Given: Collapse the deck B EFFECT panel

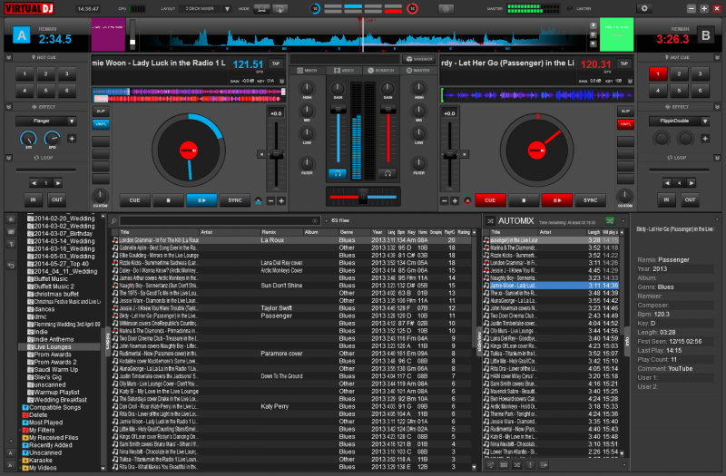Looking at the screenshot, I should tap(717, 107).
